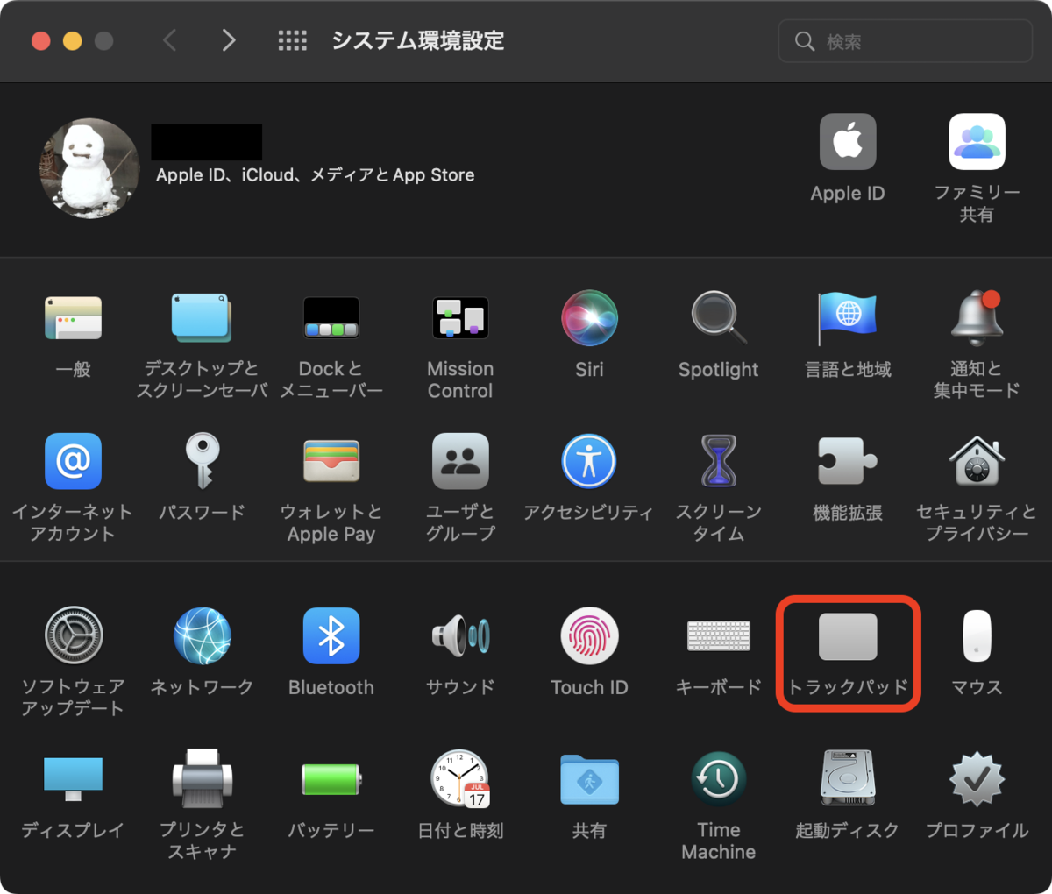The height and width of the screenshot is (894, 1052).
Task: Close the システム環境設定 window
Action: pyautogui.click(x=41, y=41)
